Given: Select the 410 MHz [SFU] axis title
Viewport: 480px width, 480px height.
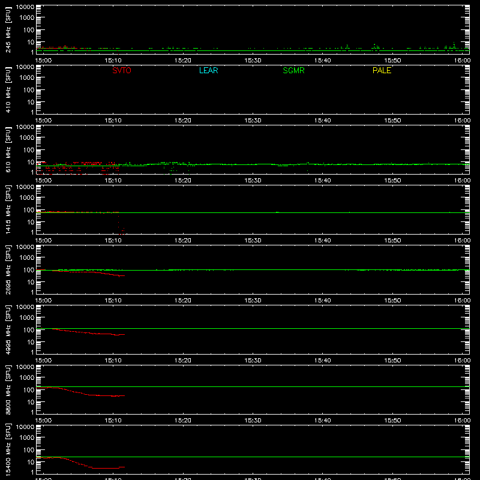Looking at the screenshot, I should click(8, 89).
